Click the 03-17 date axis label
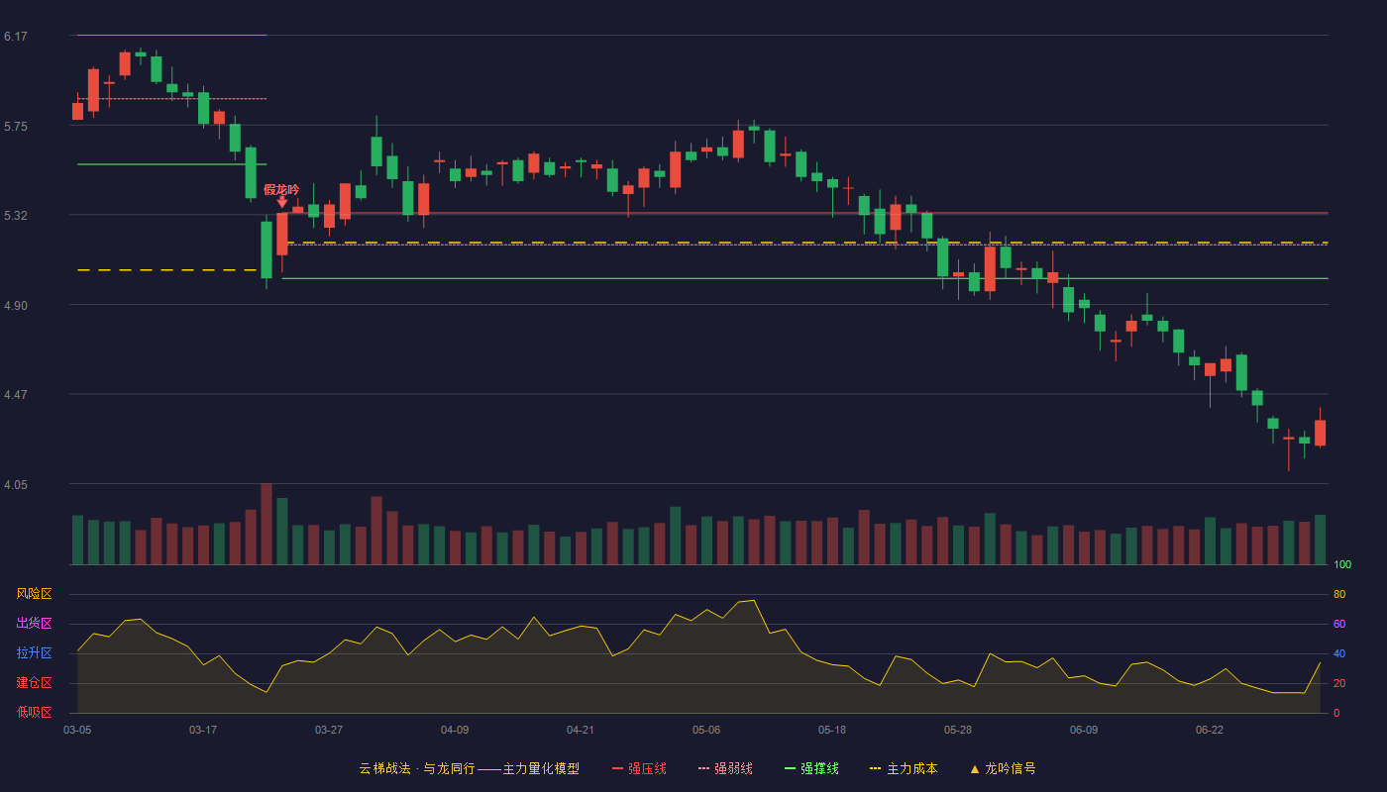1387x792 pixels. pyautogui.click(x=203, y=730)
